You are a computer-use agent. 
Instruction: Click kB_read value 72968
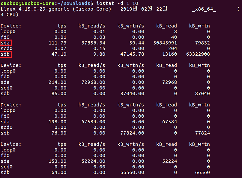coord(170,82)
